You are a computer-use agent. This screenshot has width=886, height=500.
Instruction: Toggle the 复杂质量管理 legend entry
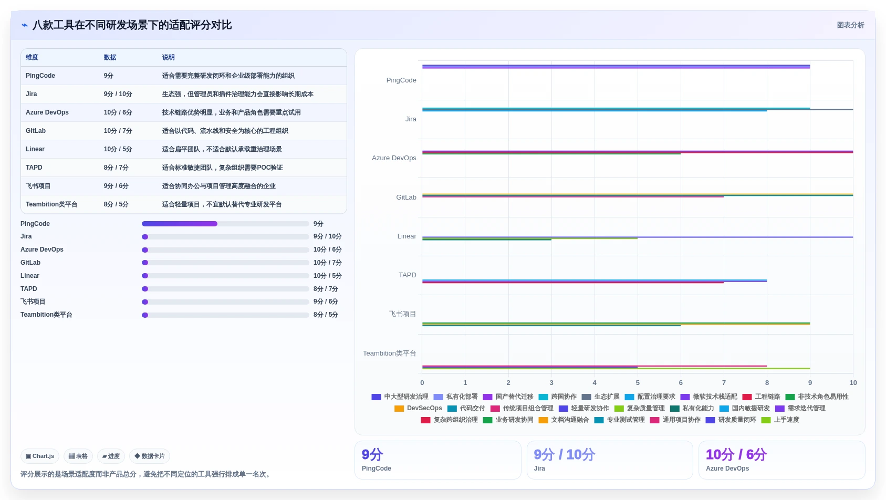639,409
